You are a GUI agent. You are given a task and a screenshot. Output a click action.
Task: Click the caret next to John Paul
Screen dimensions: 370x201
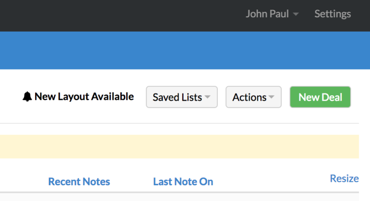tap(296, 14)
